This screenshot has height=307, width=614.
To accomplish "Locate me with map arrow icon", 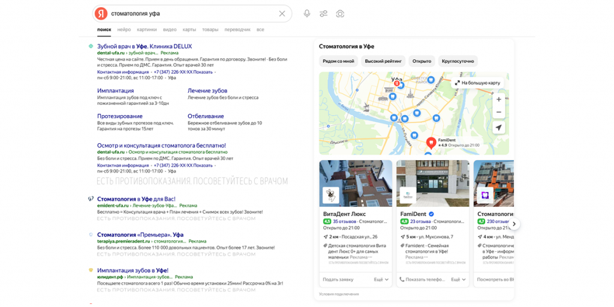I will click(498, 128).
